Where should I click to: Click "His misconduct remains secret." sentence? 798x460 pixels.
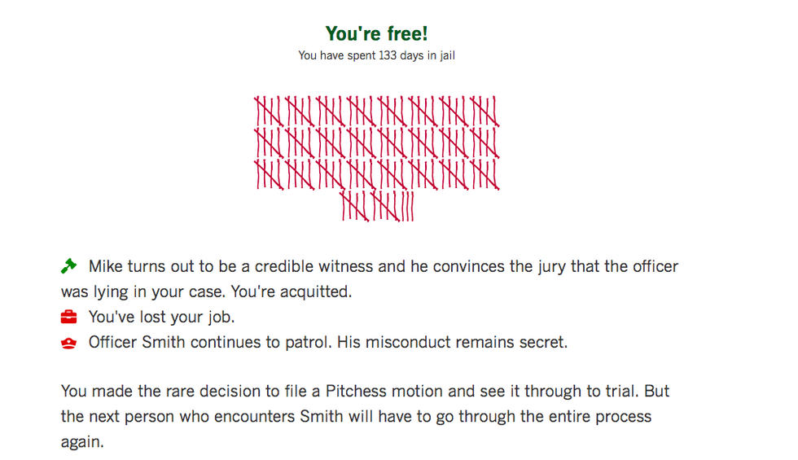pyautogui.click(x=453, y=342)
